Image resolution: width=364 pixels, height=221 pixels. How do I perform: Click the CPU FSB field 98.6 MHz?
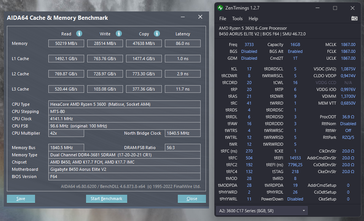pyautogui.click(x=125, y=126)
